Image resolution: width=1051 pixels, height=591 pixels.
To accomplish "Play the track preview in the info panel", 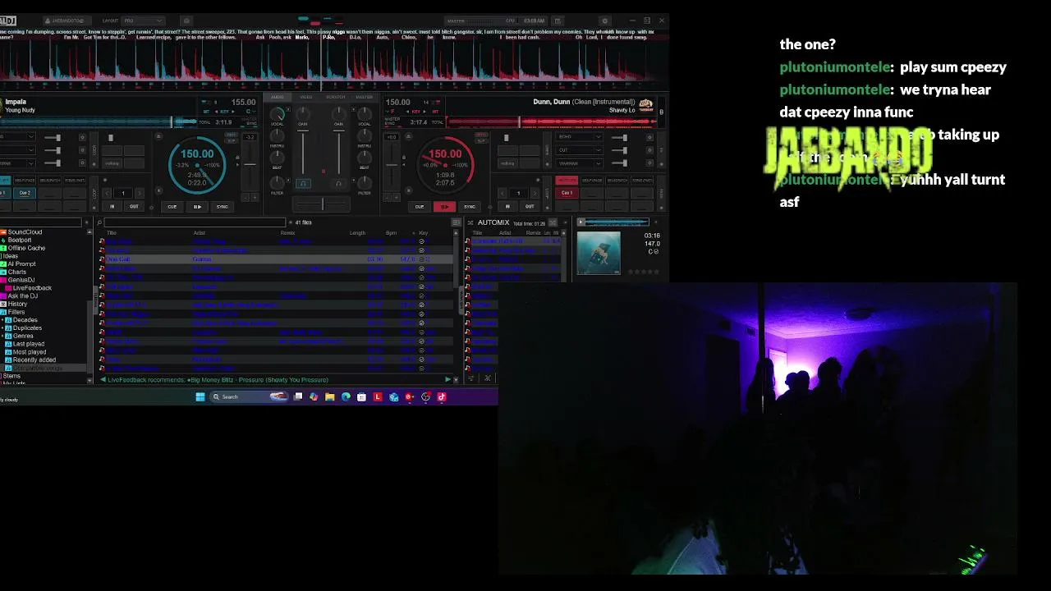I will pos(581,222).
